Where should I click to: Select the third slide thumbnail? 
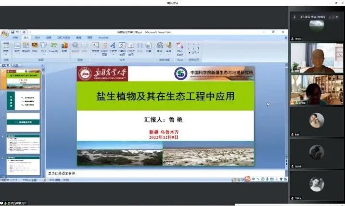pos(23,122)
